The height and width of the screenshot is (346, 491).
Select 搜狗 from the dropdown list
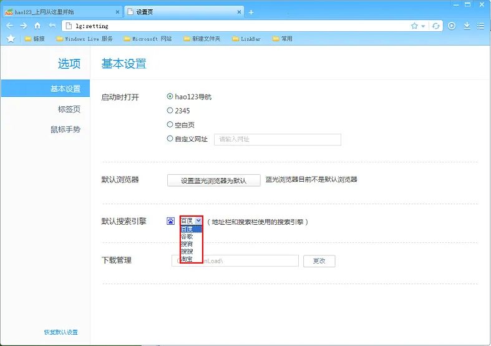187,244
